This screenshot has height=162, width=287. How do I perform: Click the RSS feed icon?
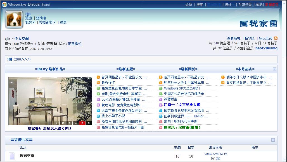click(x=276, y=38)
